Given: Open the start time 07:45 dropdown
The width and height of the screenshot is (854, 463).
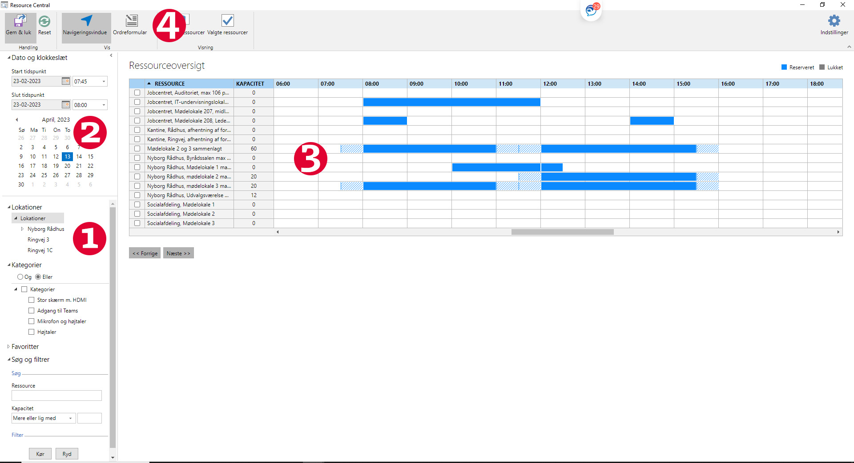Looking at the screenshot, I should pos(104,81).
